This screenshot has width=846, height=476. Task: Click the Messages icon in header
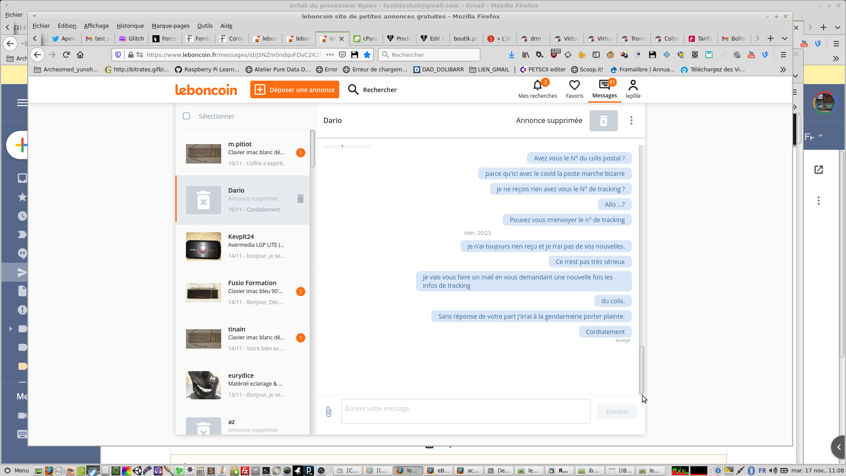(x=604, y=85)
